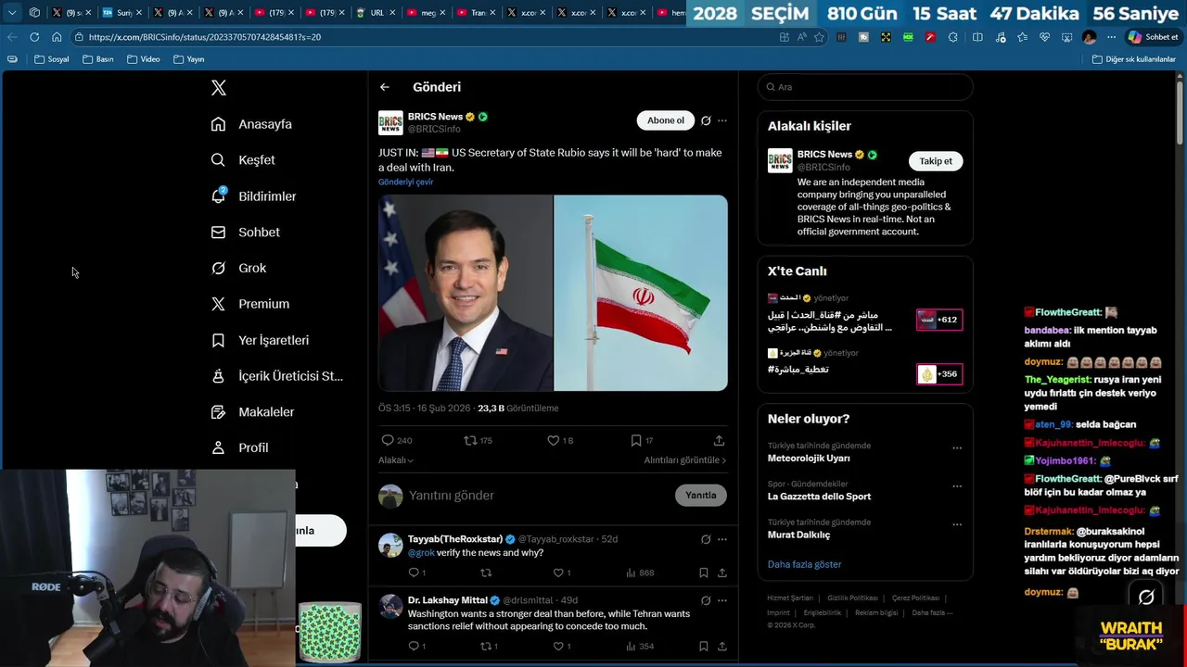Open the browser tab search dropdown
Screen dimensions: 1187x667
12,13
